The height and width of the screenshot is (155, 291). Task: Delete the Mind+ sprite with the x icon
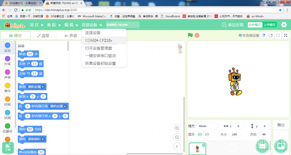(x=204, y=145)
